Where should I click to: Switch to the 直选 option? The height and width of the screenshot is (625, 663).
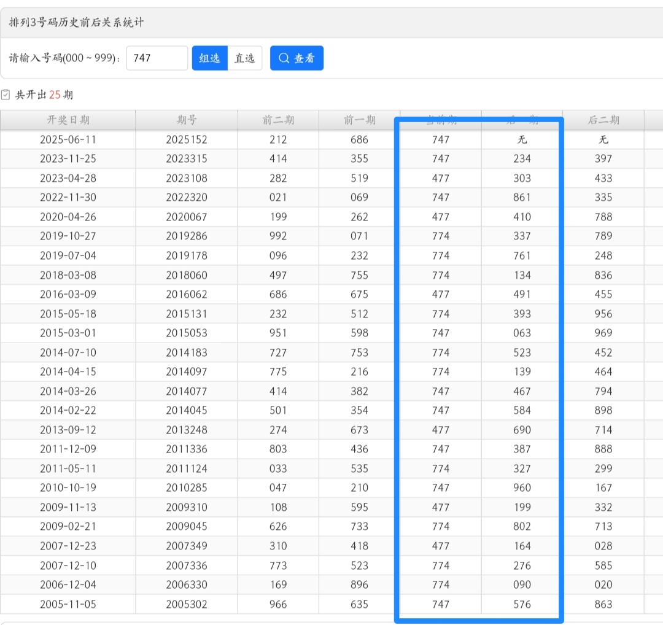coord(245,58)
